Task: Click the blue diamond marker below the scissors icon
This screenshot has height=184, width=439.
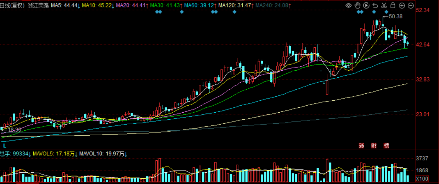Action: coord(386,12)
